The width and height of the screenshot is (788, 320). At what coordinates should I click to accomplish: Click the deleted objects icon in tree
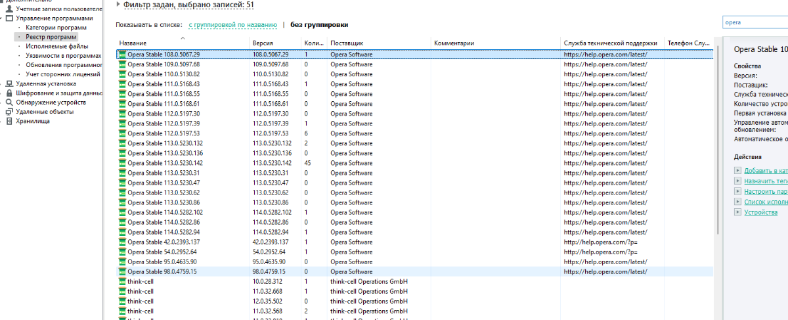point(9,112)
